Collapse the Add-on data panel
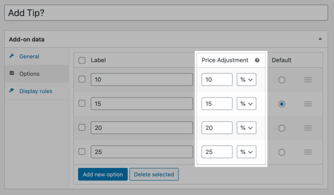Viewport: 334px width, 195px height. 320,39
